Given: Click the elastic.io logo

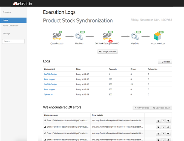Looking at the screenshot, I should 22,4.
